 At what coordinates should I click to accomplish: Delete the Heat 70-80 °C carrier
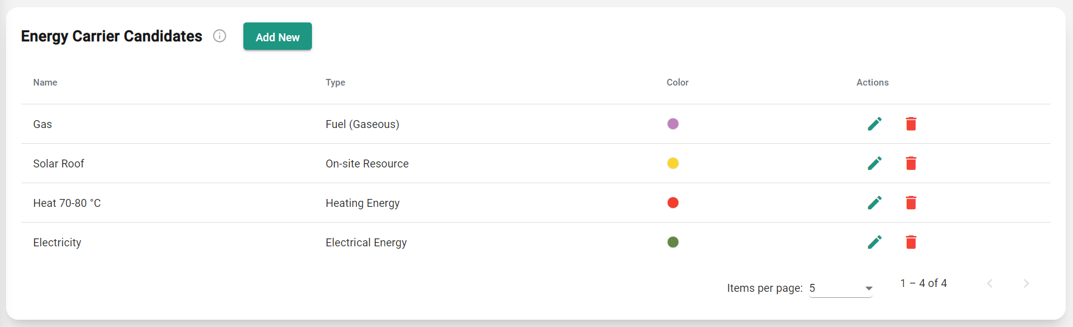[x=911, y=203]
